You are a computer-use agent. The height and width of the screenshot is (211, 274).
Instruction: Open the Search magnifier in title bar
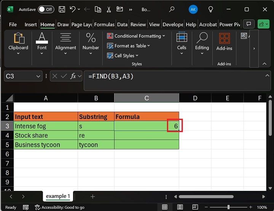coord(172,9)
